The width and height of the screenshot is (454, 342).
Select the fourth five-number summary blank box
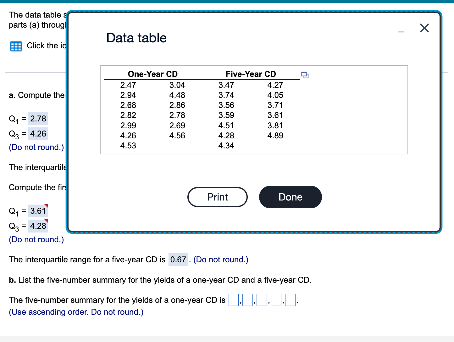[x=276, y=300]
